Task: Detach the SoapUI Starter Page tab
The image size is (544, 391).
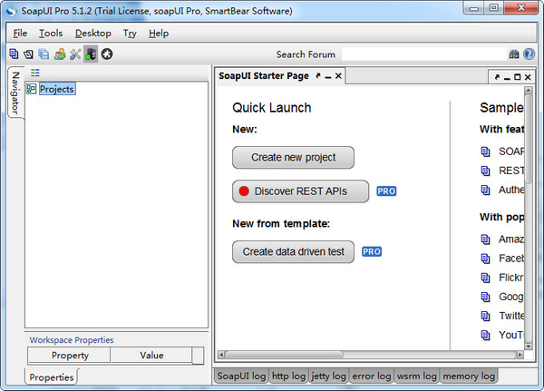Action: tap(318, 75)
